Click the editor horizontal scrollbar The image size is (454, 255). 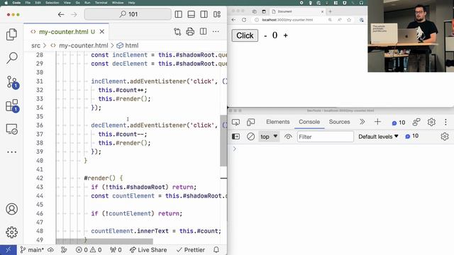pos(104,241)
